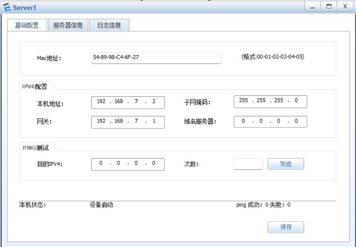356x247 pixels.
Task: Click the 本机状态 label
Action: click(33, 205)
